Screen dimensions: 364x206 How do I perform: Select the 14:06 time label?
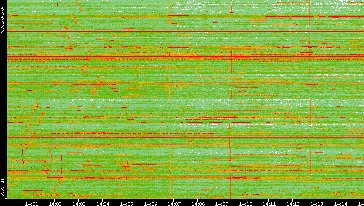pos(150,204)
